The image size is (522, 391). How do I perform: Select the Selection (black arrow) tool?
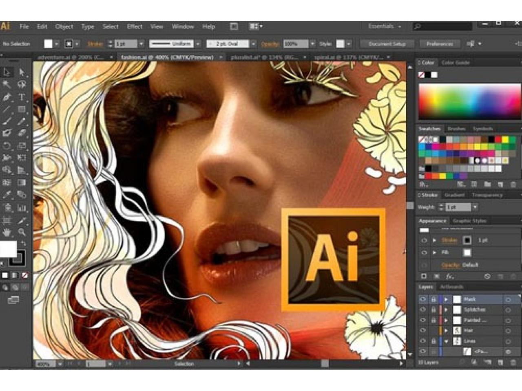click(x=7, y=72)
